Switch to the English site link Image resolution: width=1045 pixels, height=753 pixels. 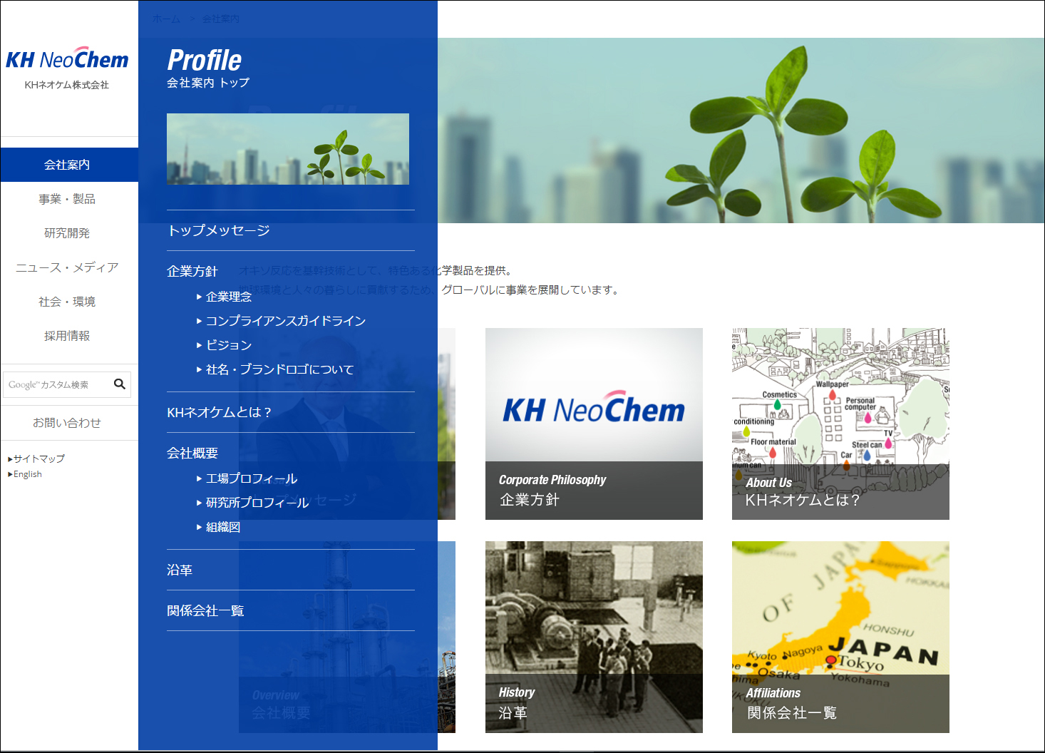(25, 474)
